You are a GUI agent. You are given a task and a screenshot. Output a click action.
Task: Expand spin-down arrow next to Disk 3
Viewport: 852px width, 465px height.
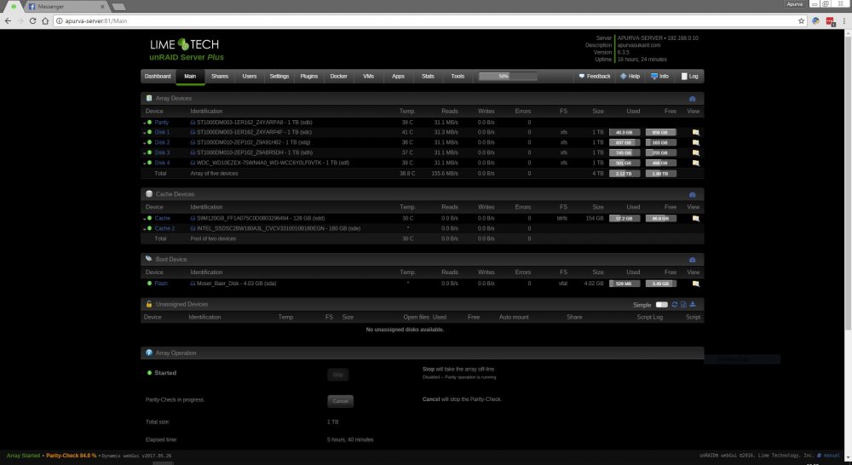coord(145,153)
